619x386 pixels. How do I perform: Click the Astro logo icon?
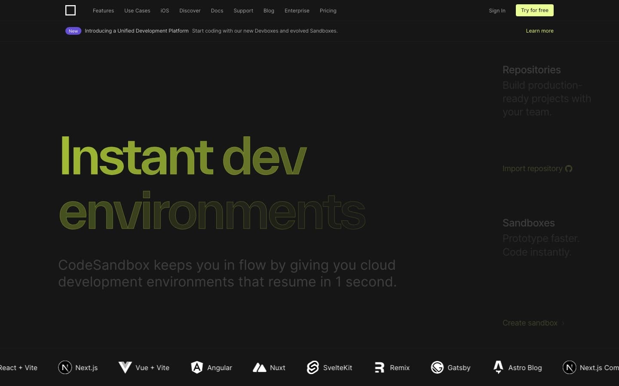click(498, 368)
